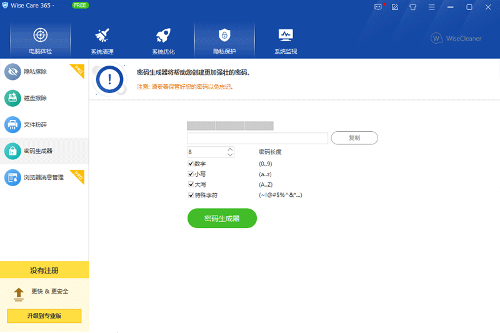Switch to the 隐私保护 tab

click(224, 40)
